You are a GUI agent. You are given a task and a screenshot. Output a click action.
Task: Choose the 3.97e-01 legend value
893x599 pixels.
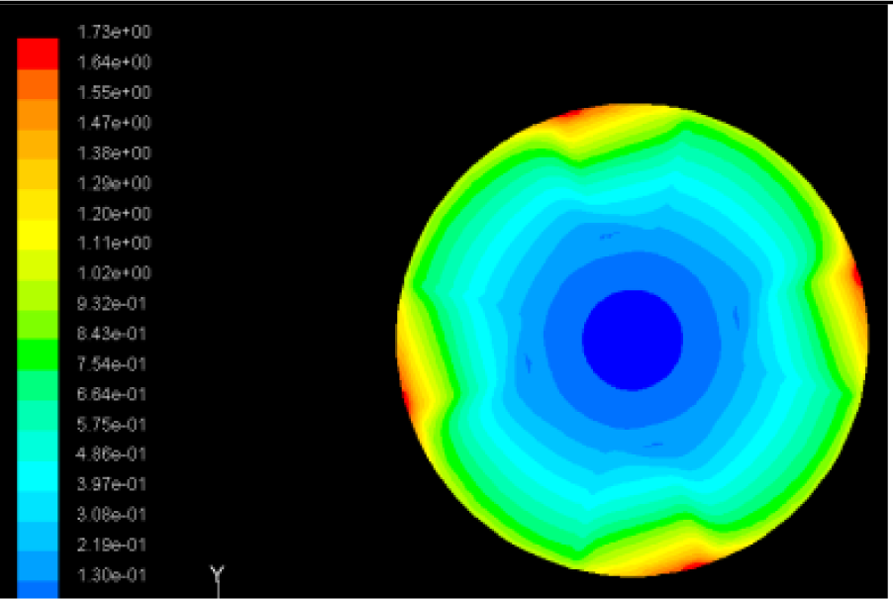tap(112, 484)
